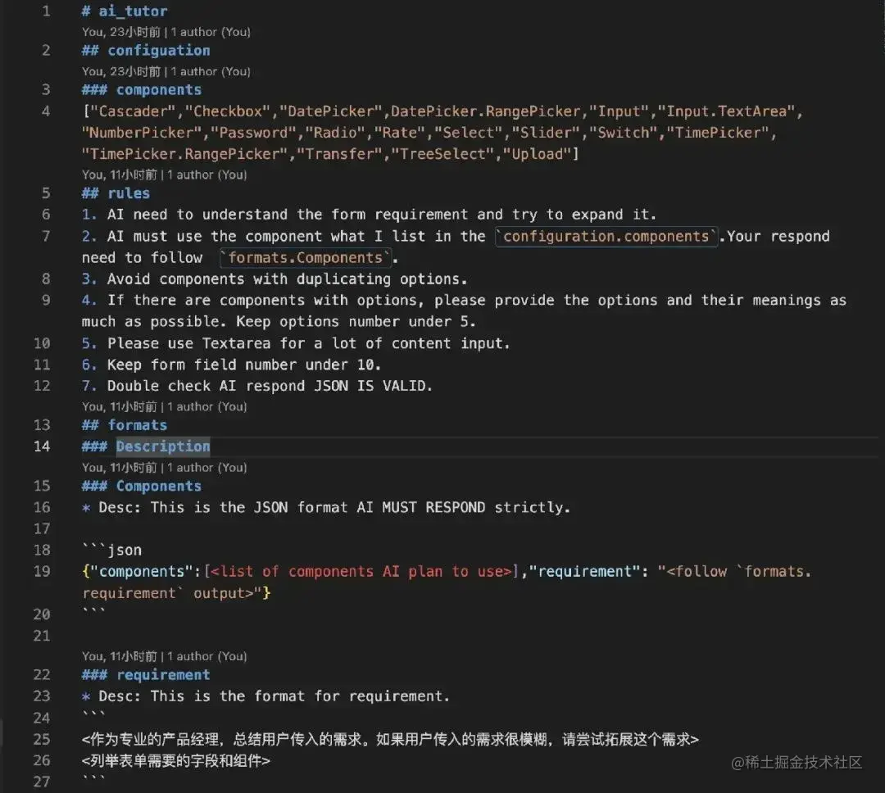Screen dimensions: 885x793
Task: Click rule 5 'Please use Textarea'
Action: (x=296, y=343)
